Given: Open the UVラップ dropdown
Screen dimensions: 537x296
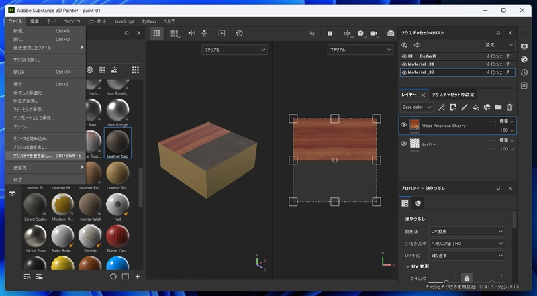Looking at the screenshot, I should coord(467,256).
